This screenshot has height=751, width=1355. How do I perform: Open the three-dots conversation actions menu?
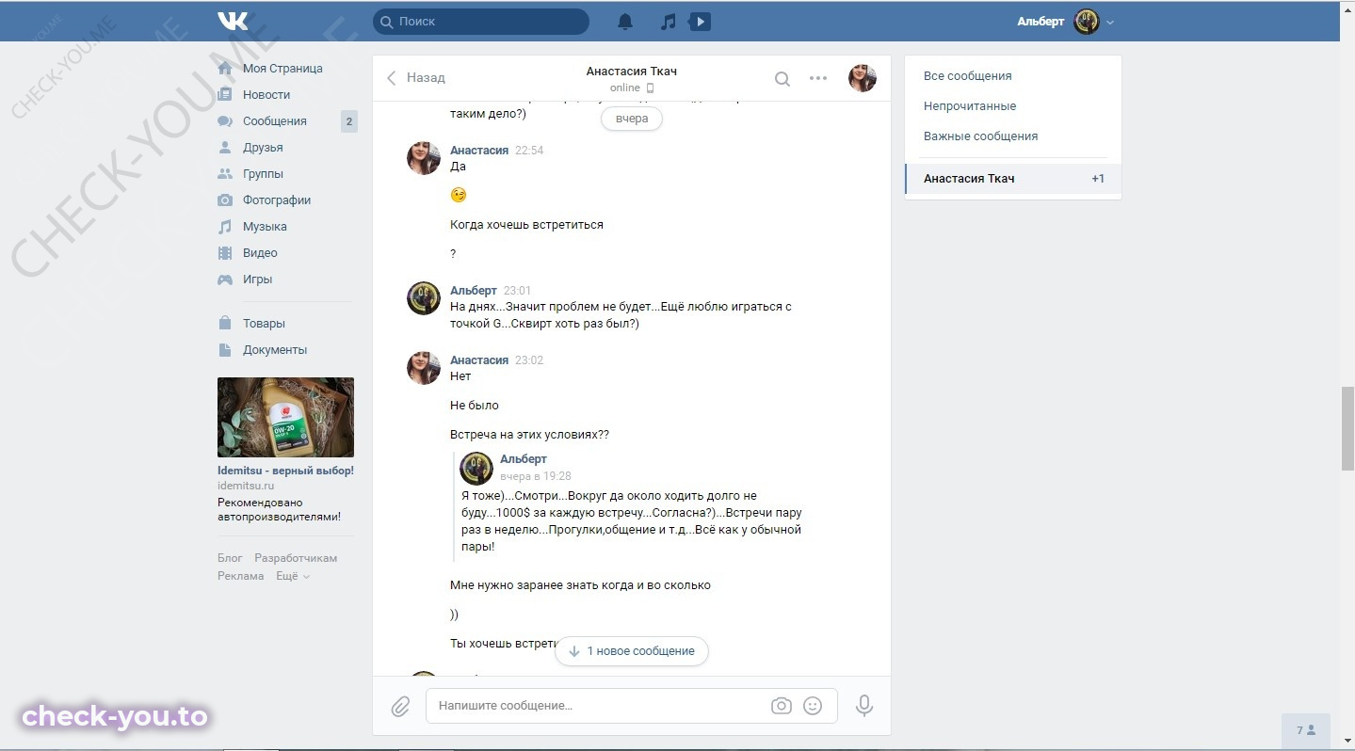[x=818, y=78]
